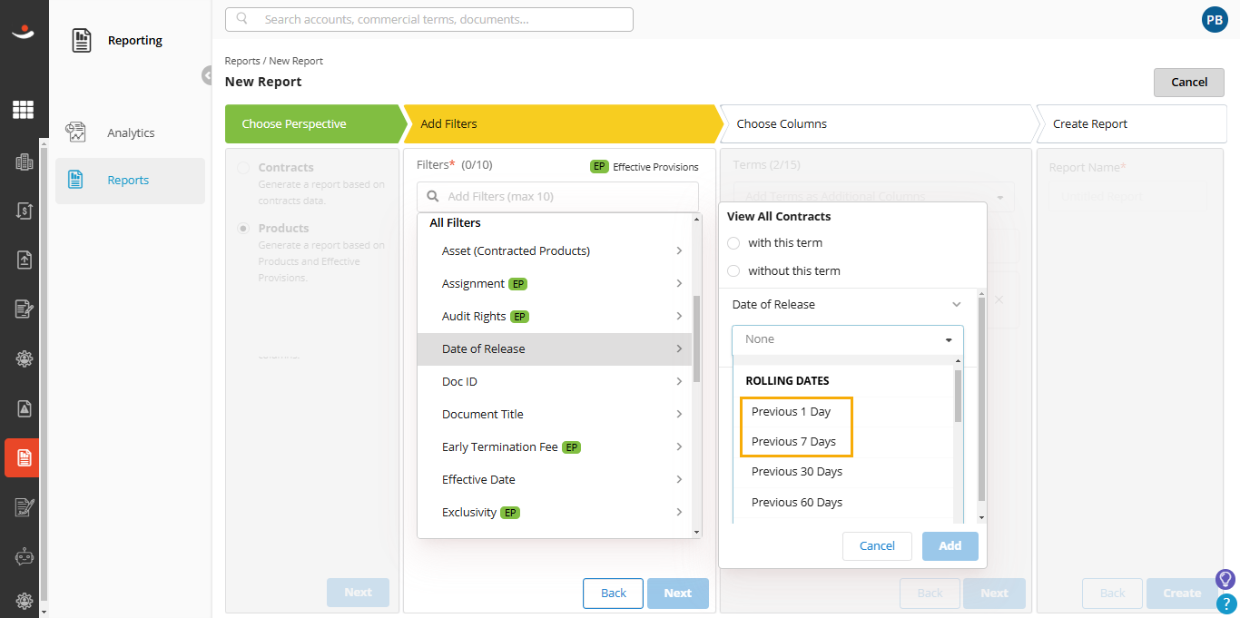
Task: Focus the global search box
Action: coord(429,19)
